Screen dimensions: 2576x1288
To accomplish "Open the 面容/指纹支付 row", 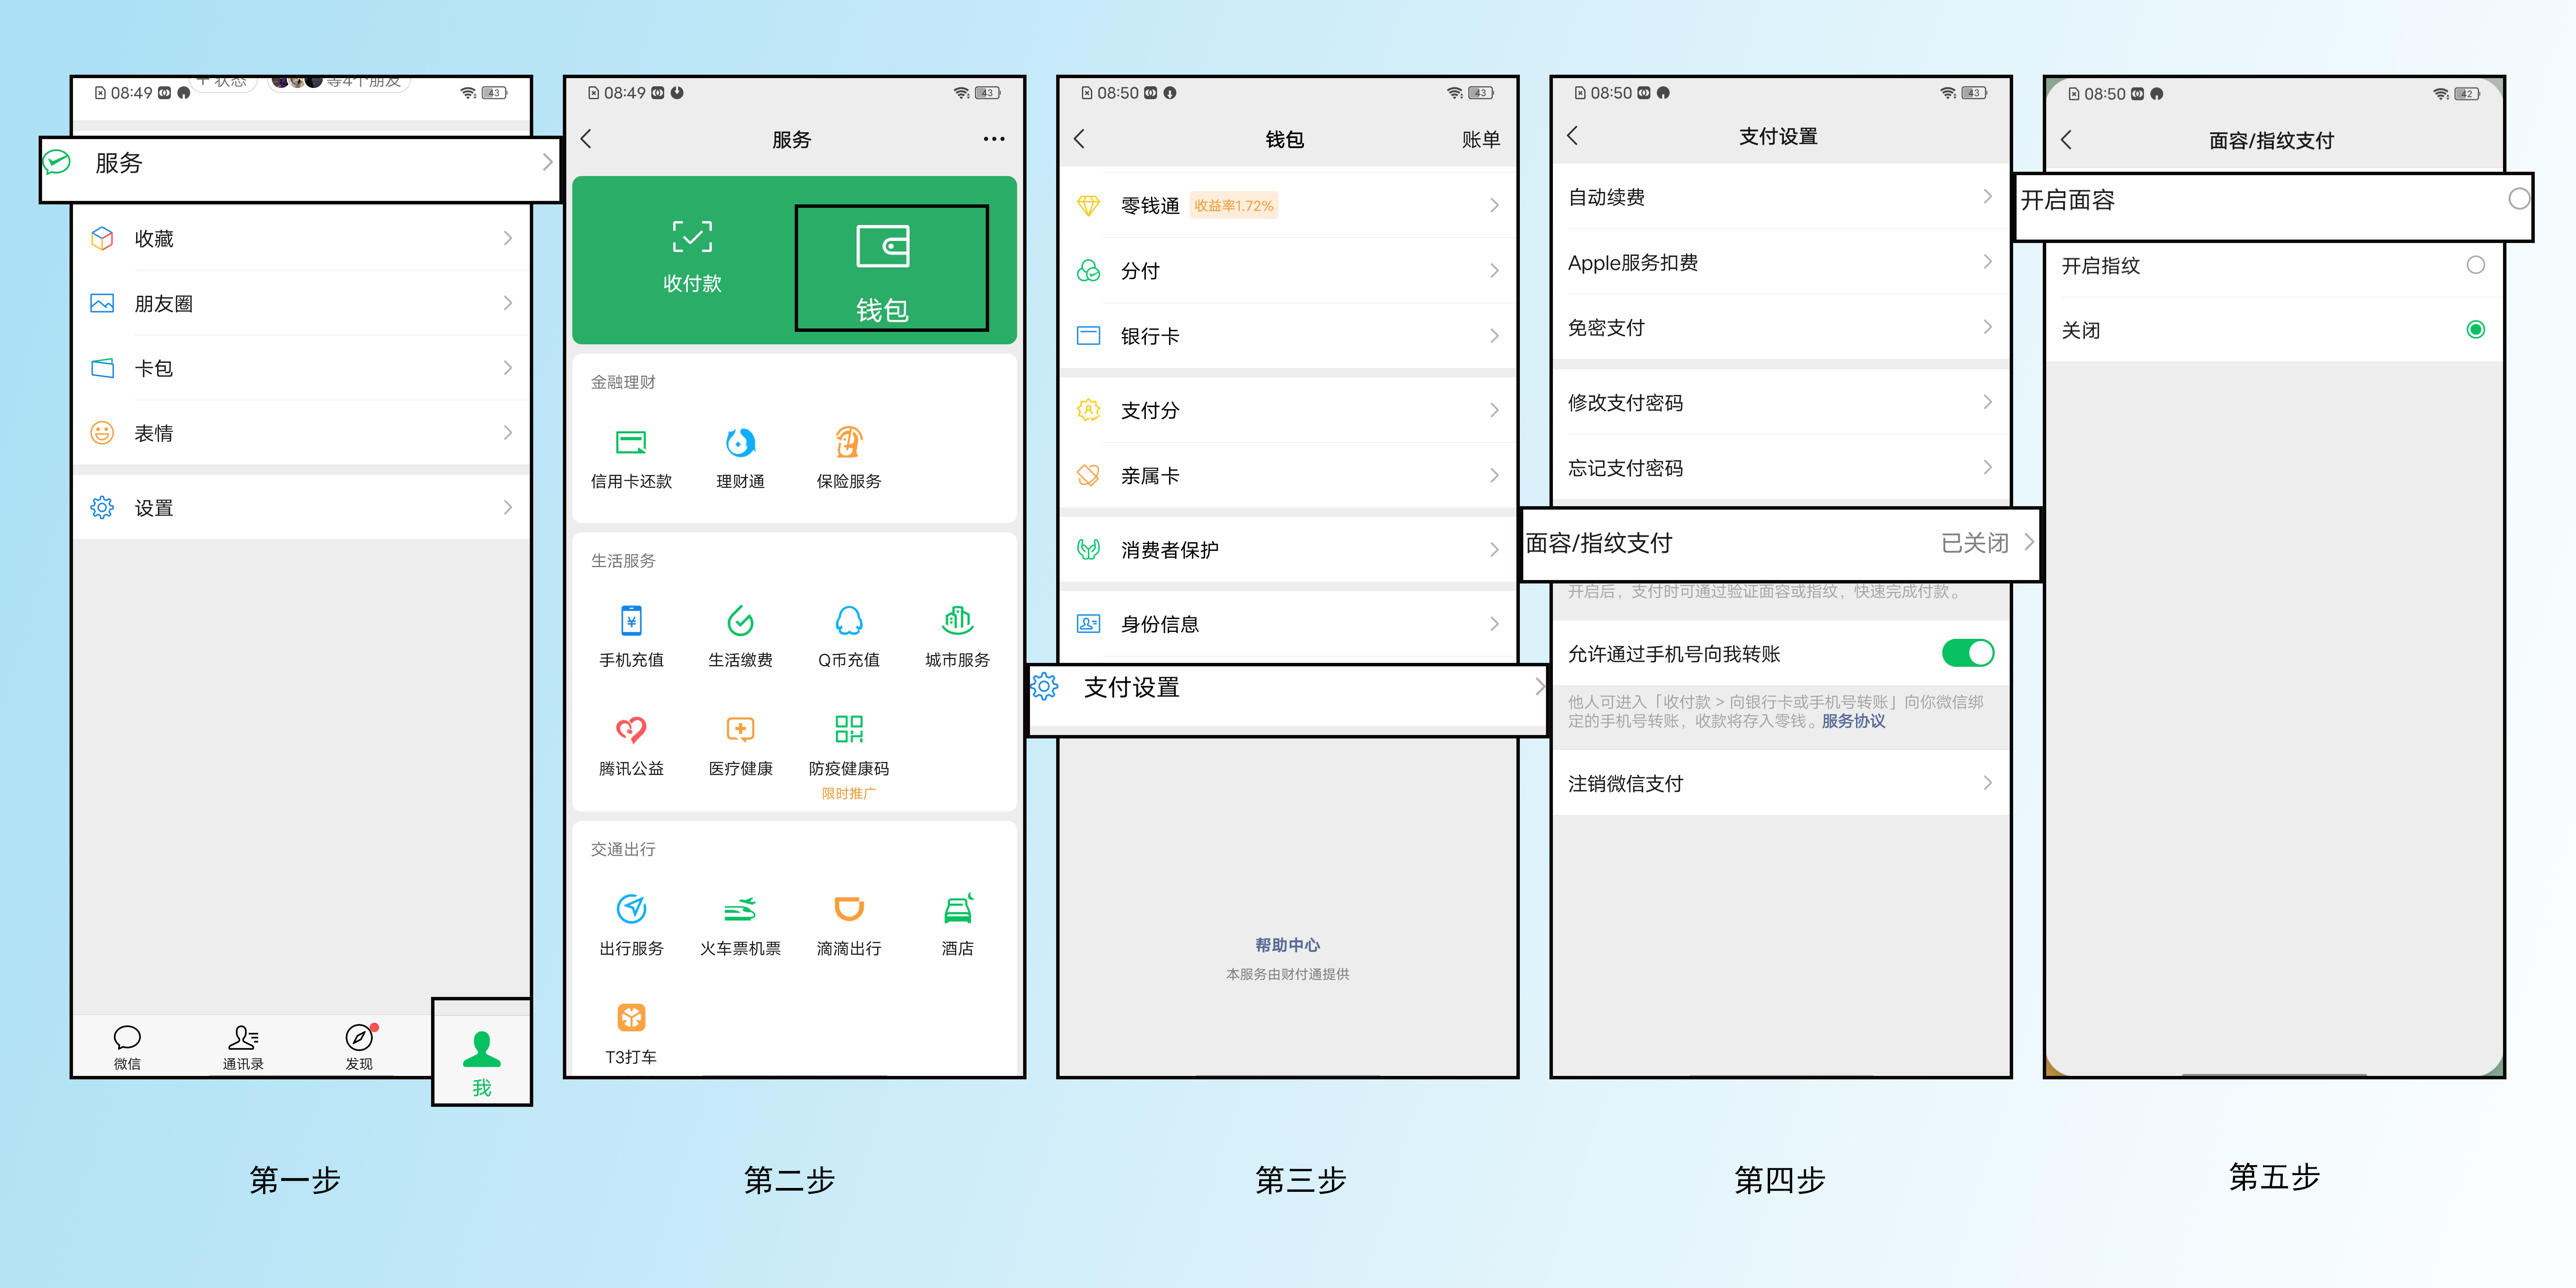I will [x=1780, y=544].
